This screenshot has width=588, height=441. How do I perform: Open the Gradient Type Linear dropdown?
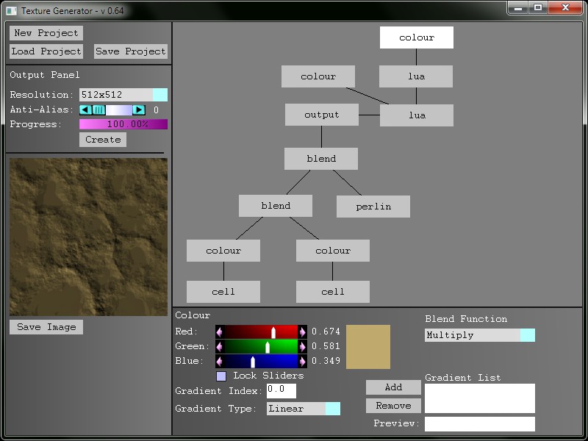tap(335, 408)
